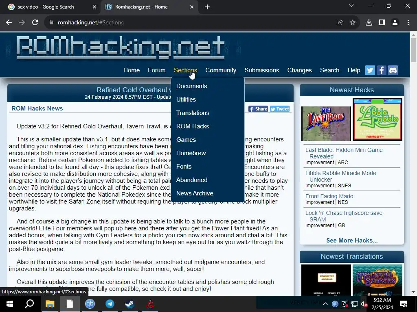Reload the page with the refresh icon
417x312 pixels.
click(35, 23)
